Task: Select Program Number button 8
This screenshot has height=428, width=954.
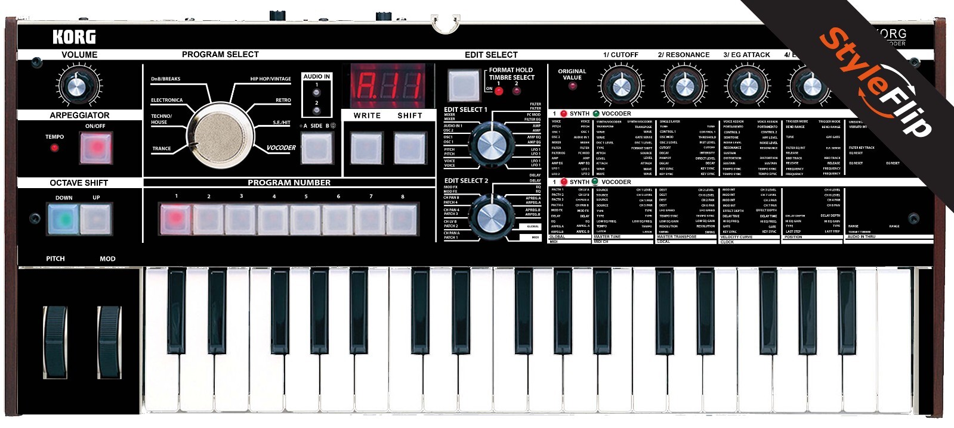Action: point(403,220)
